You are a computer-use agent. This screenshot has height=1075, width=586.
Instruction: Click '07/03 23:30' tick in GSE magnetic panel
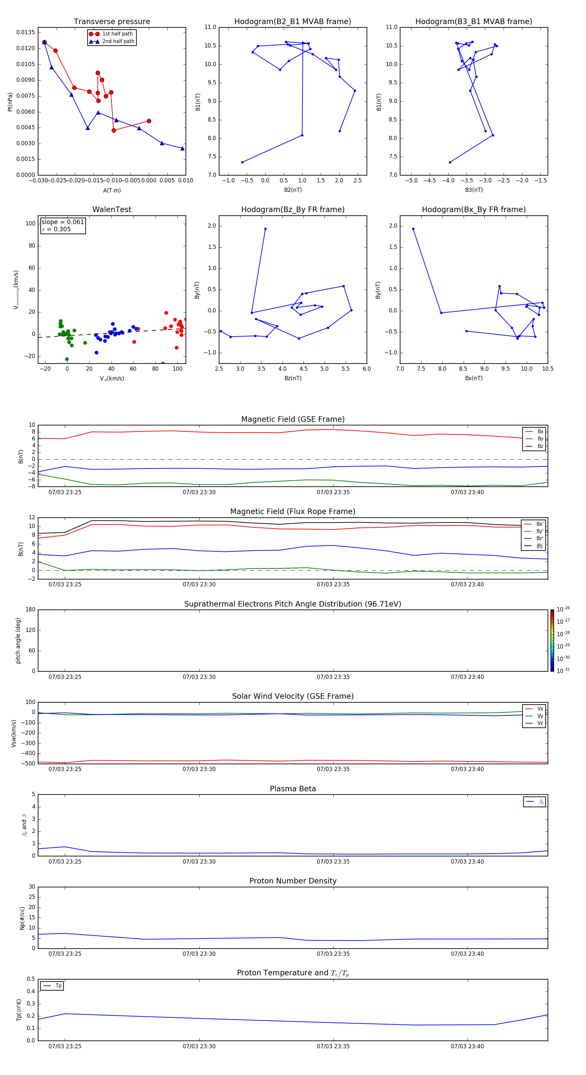point(199,493)
